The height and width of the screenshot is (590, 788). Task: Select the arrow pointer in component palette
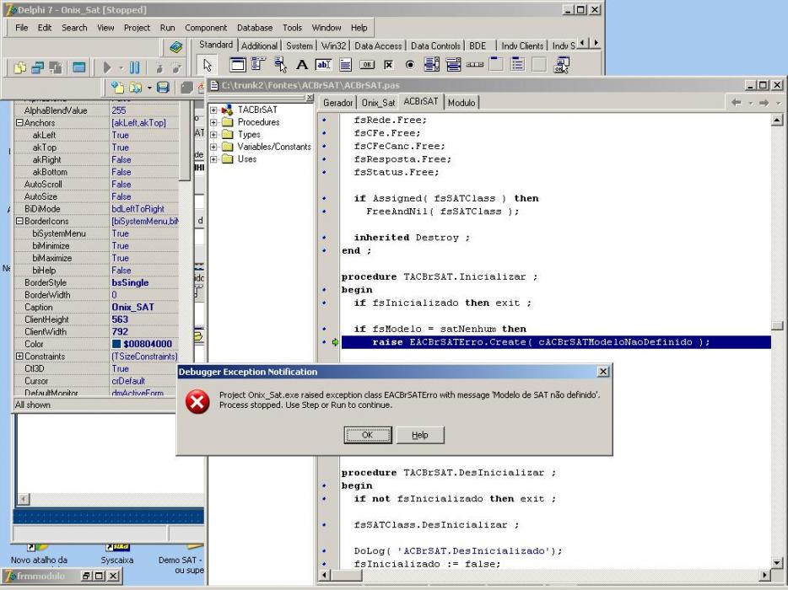pyautogui.click(x=207, y=65)
